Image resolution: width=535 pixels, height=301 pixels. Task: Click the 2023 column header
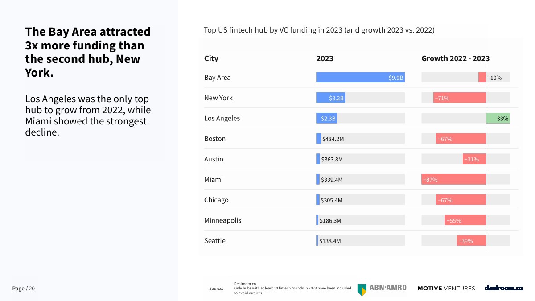click(325, 58)
